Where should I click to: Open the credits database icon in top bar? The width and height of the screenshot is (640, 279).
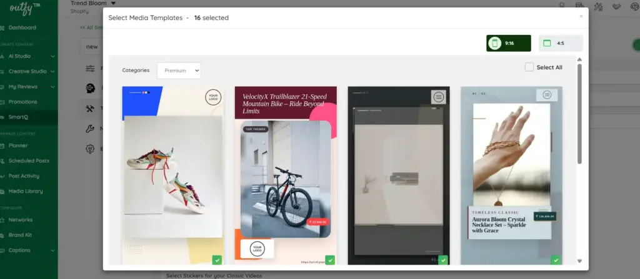coord(579,6)
